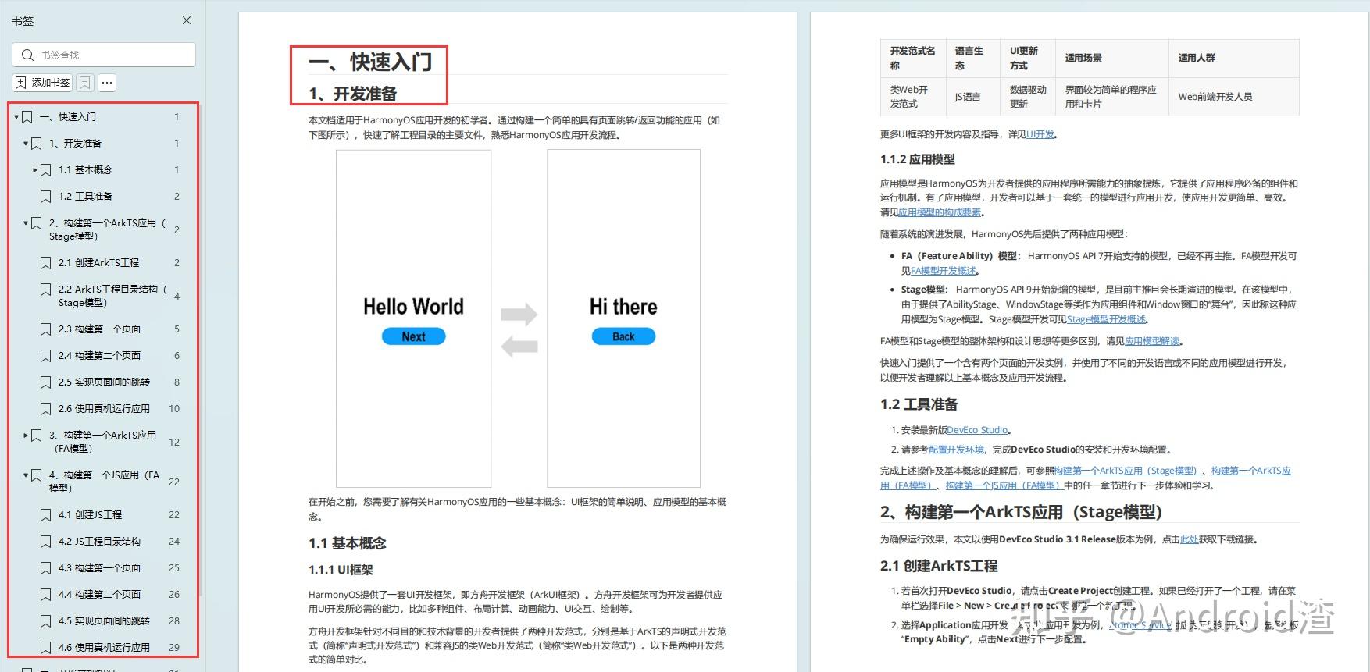
Task: Click the bookmark panel scrollbar
Action: 202,351
